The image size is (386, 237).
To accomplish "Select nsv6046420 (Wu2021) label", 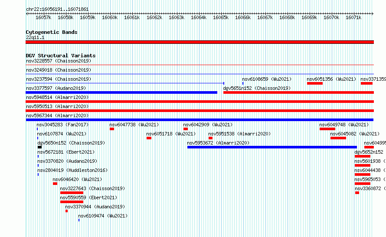I will (77, 179).
